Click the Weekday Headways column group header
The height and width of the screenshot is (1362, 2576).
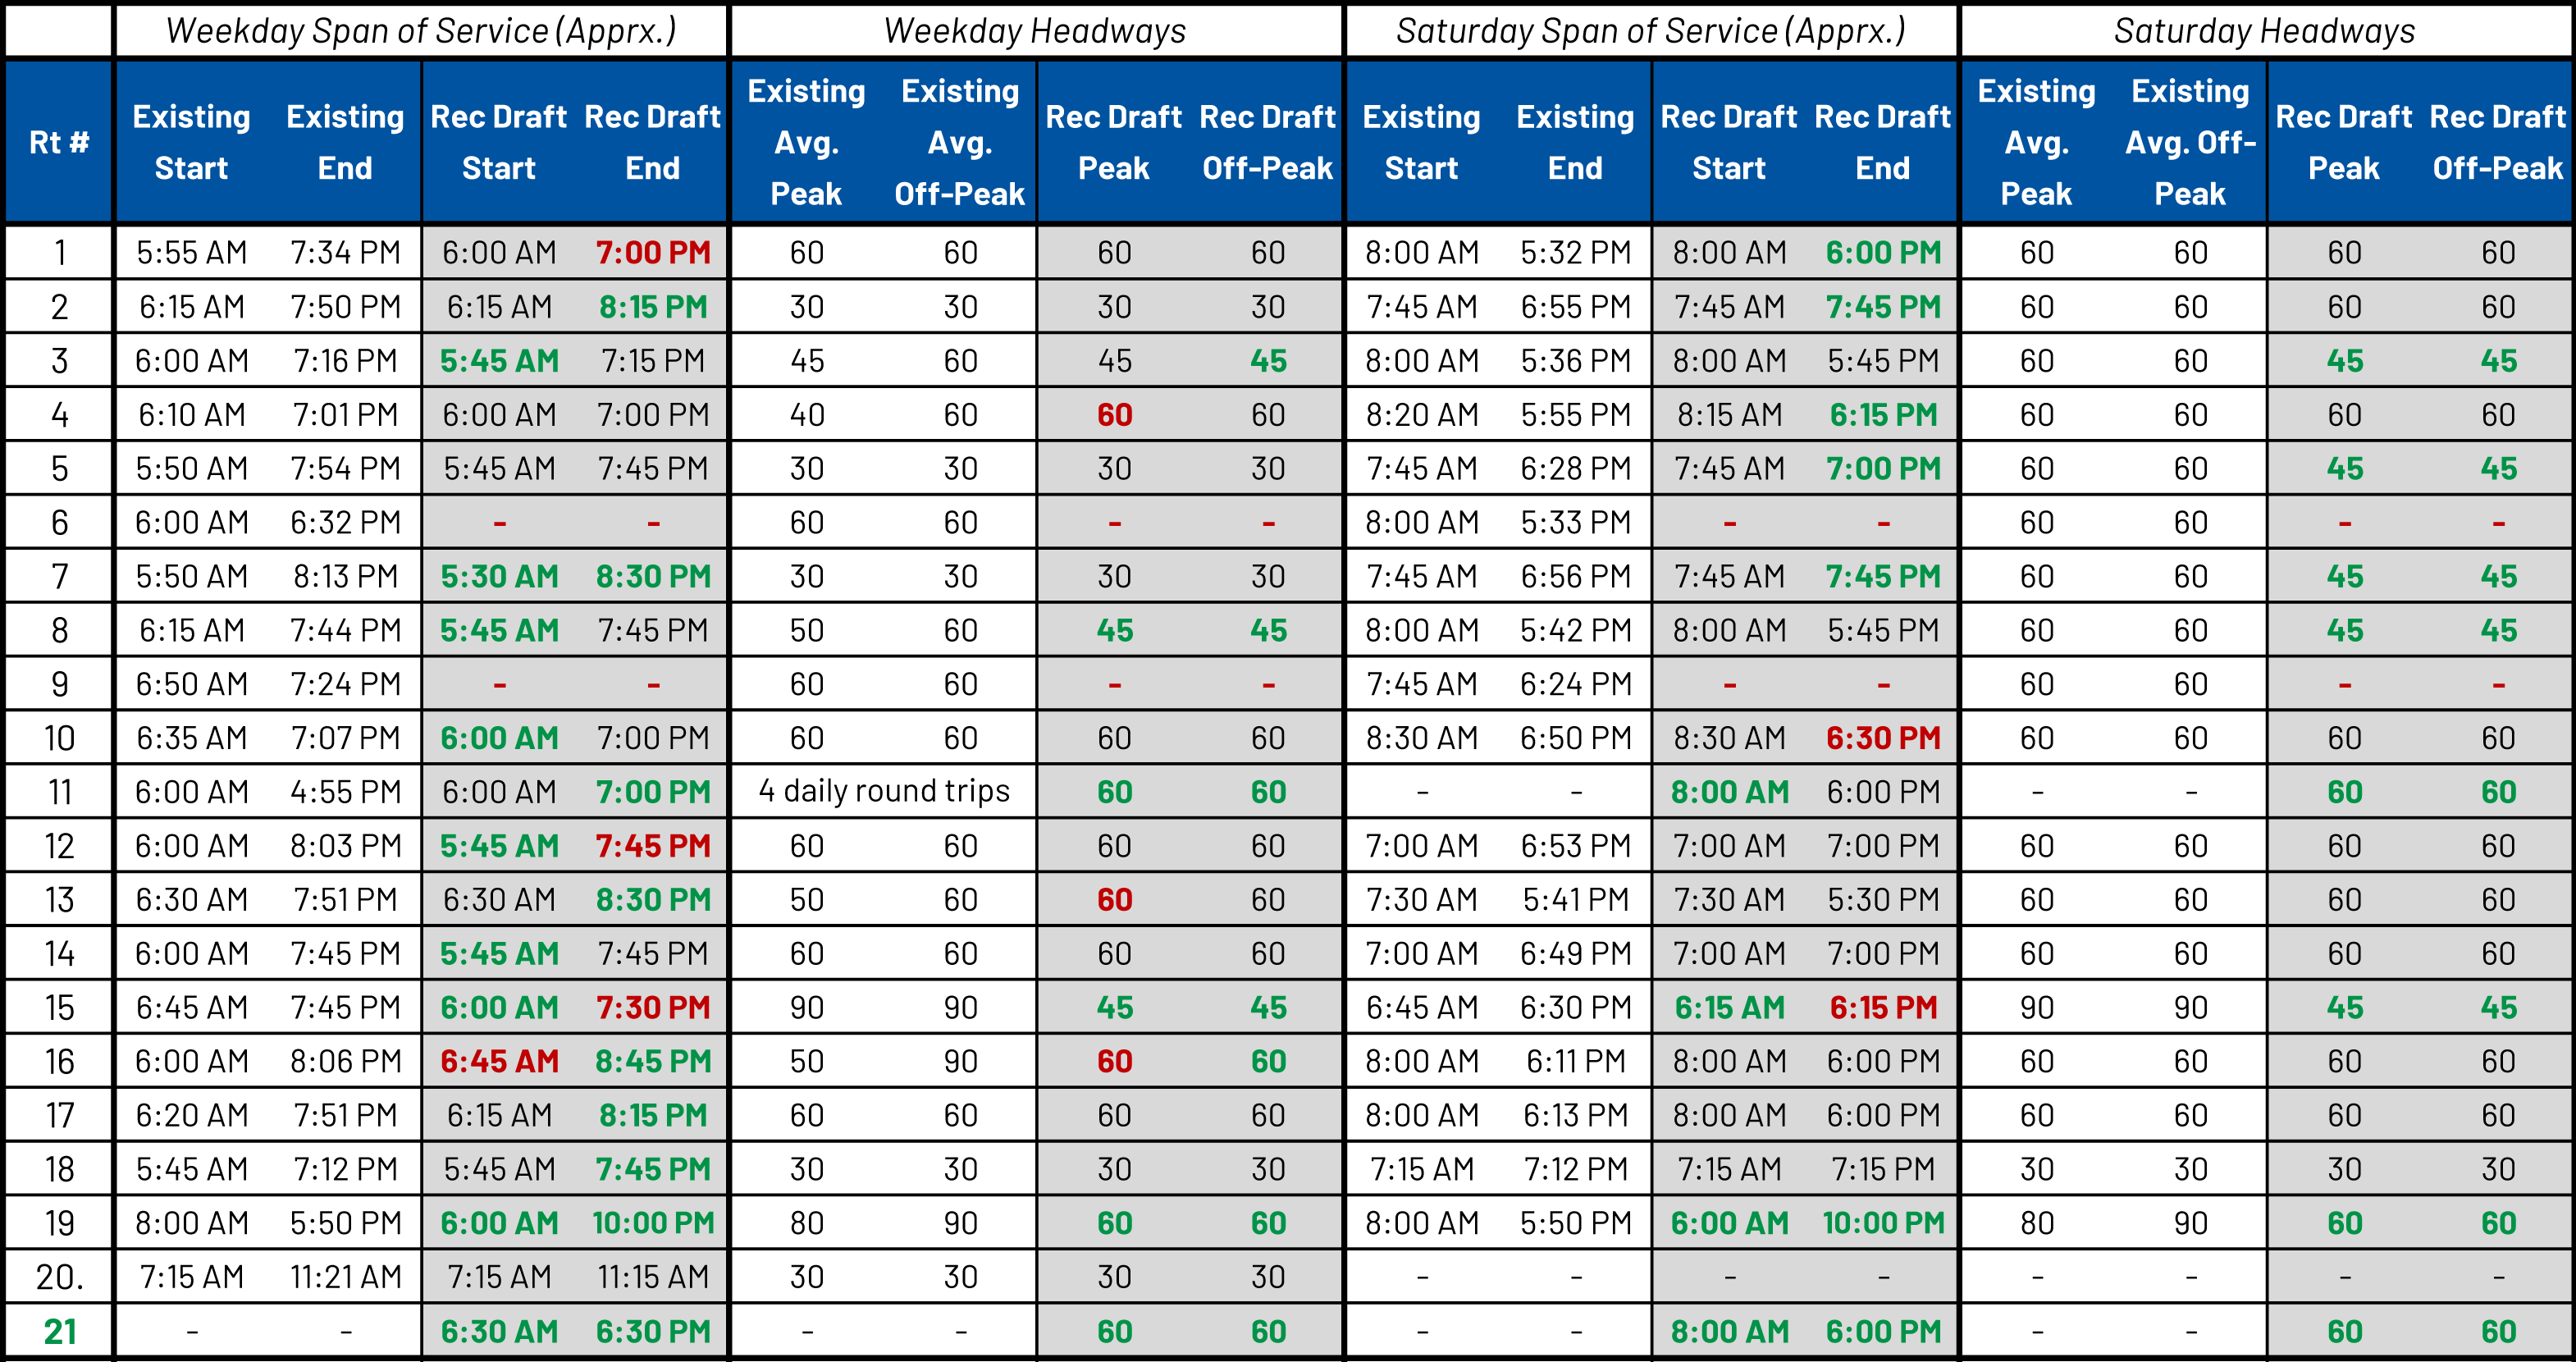coord(1035,31)
